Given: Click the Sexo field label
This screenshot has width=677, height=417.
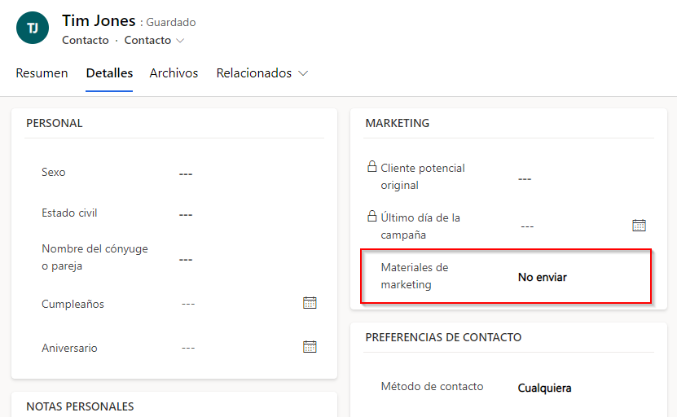Looking at the screenshot, I should [54, 172].
